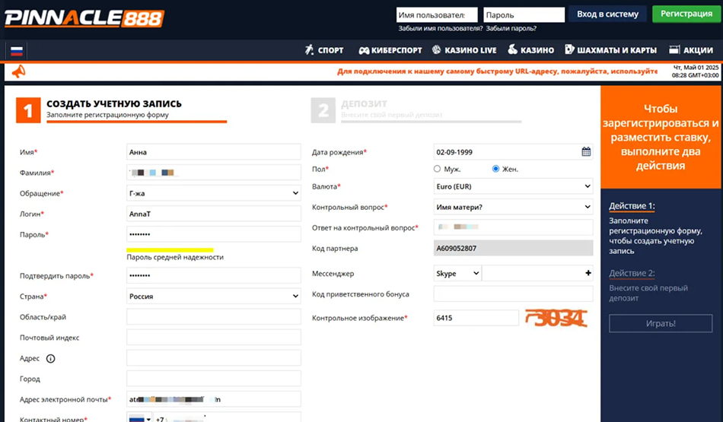Click the Забыли пароль? link

point(511,29)
